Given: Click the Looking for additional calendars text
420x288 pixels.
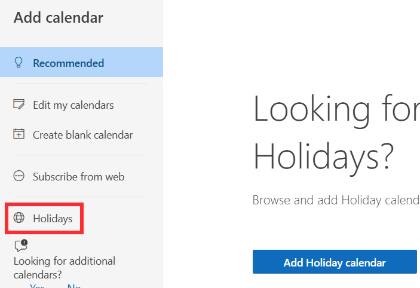Looking at the screenshot, I should point(65,261).
